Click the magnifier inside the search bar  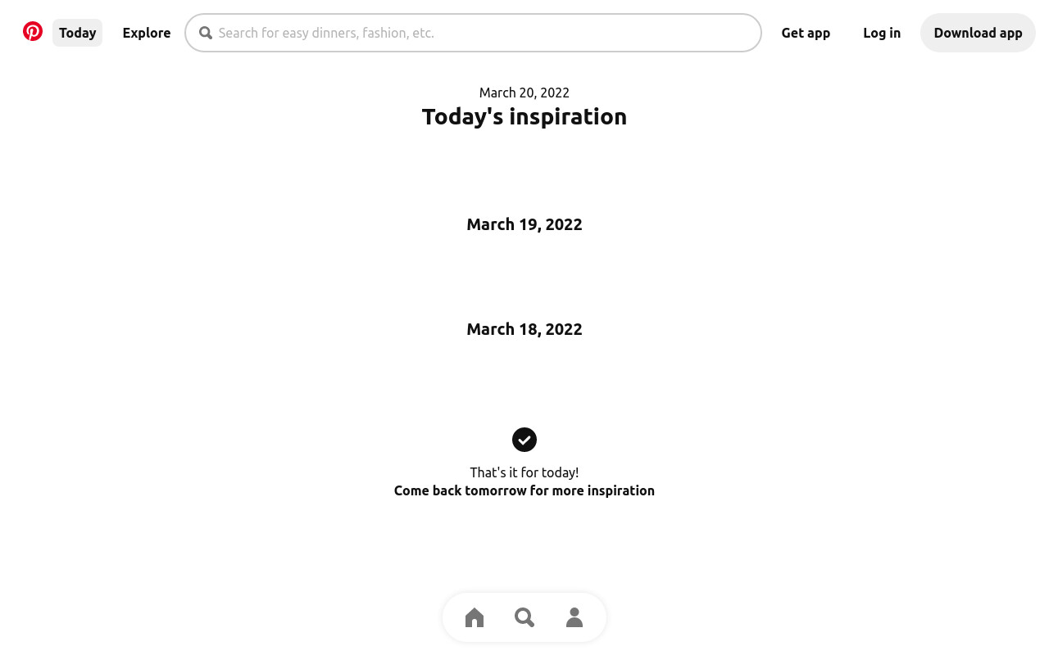(x=206, y=33)
